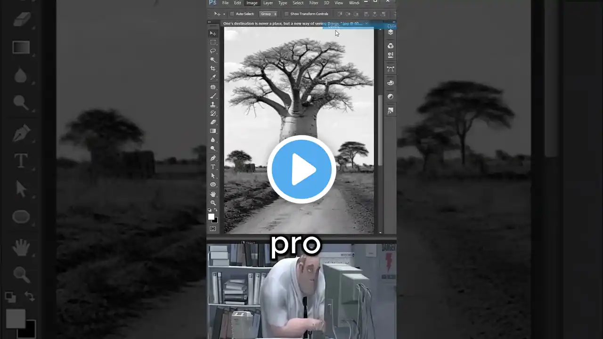
Task: Open the Swatches palette panel icon
Action: tap(391, 83)
